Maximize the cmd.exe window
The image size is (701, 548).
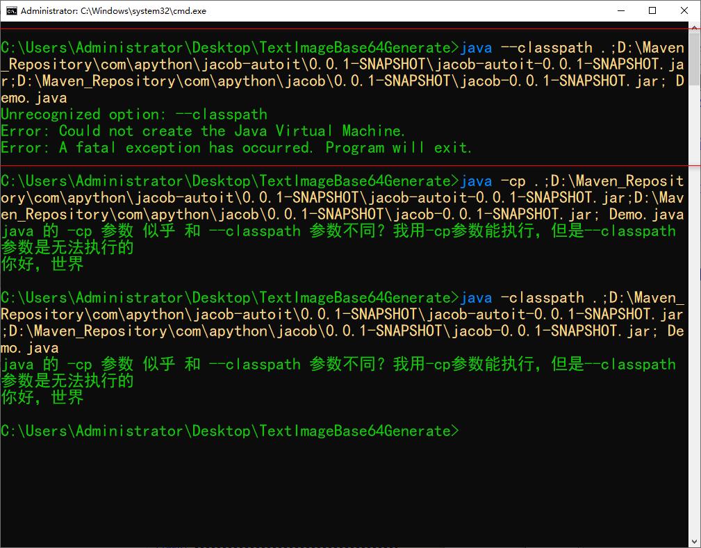point(652,10)
